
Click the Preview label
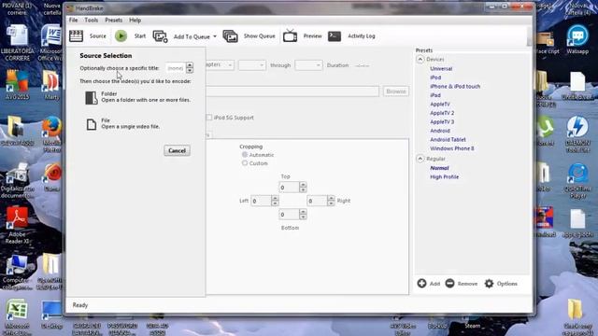pyautogui.click(x=313, y=35)
